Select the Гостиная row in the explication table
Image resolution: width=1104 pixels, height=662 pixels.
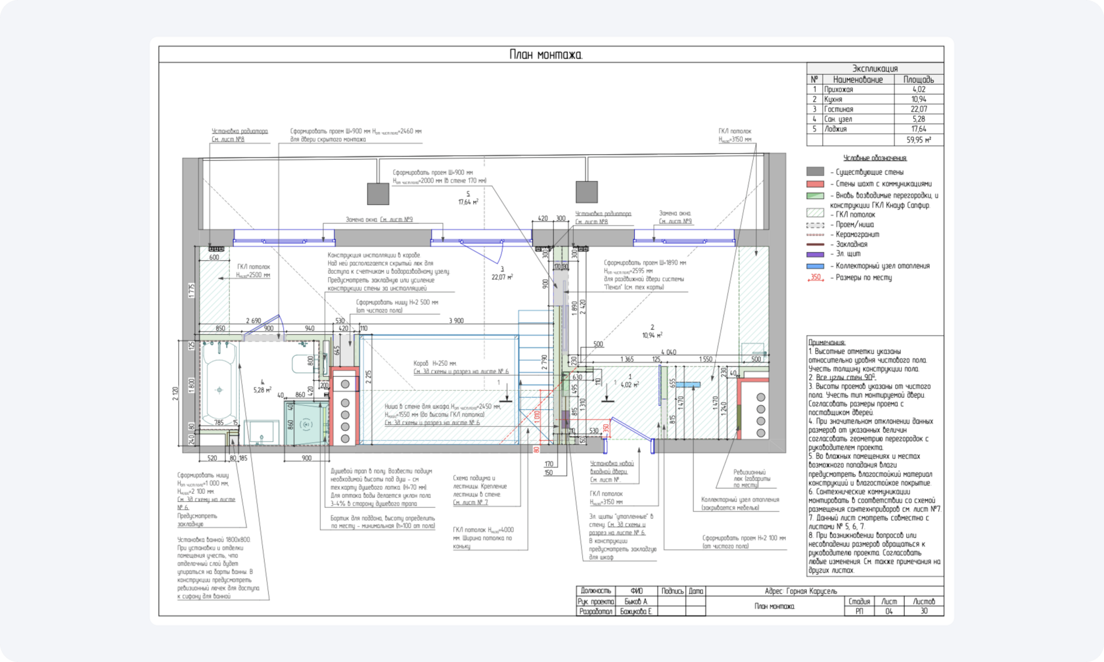tap(875, 109)
